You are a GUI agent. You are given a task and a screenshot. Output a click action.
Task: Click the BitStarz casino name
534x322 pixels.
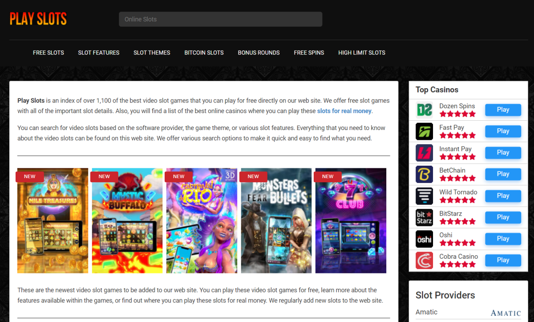[451, 213]
